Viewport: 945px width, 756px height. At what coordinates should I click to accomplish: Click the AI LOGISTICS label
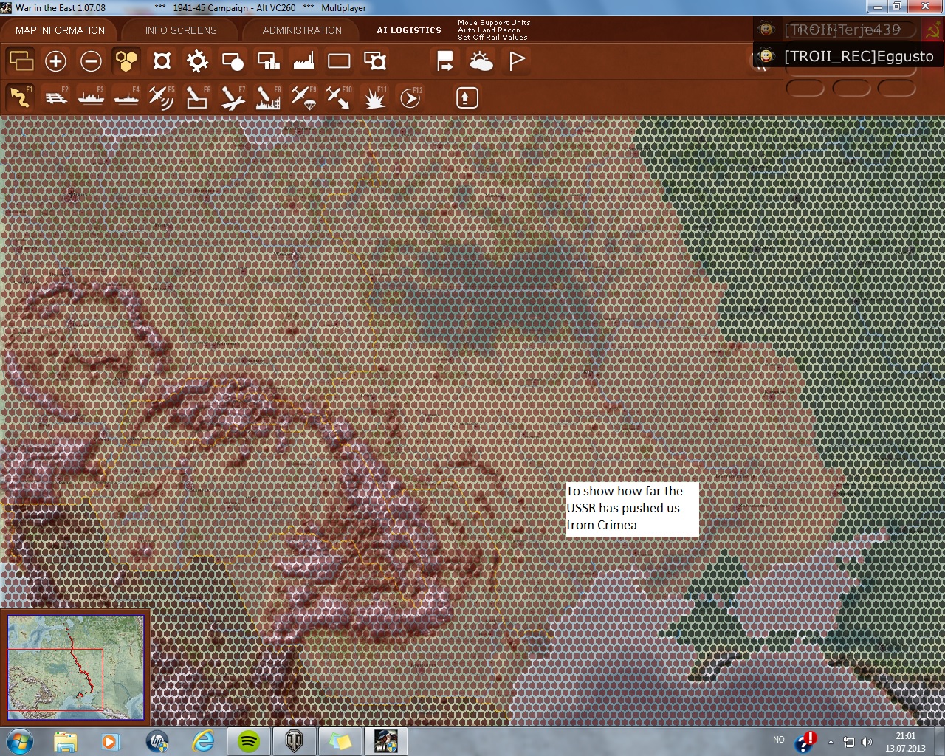click(x=409, y=30)
